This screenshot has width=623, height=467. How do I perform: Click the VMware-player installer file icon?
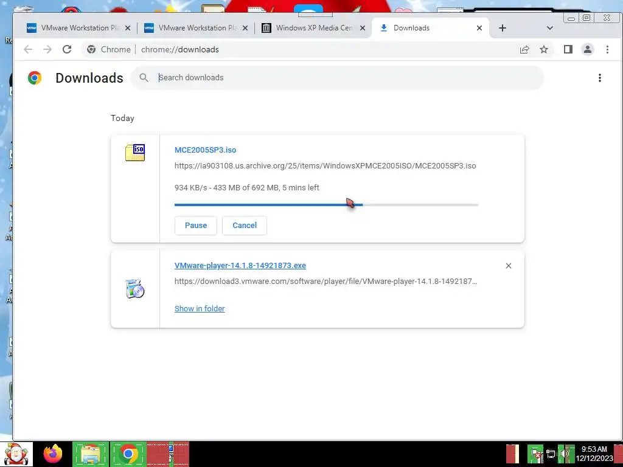(x=135, y=289)
